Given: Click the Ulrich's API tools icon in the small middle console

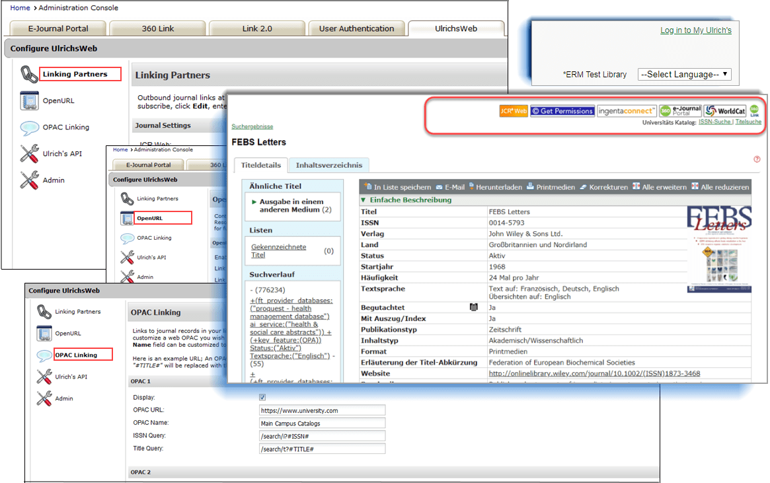Looking at the screenshot, I should 127,257.
